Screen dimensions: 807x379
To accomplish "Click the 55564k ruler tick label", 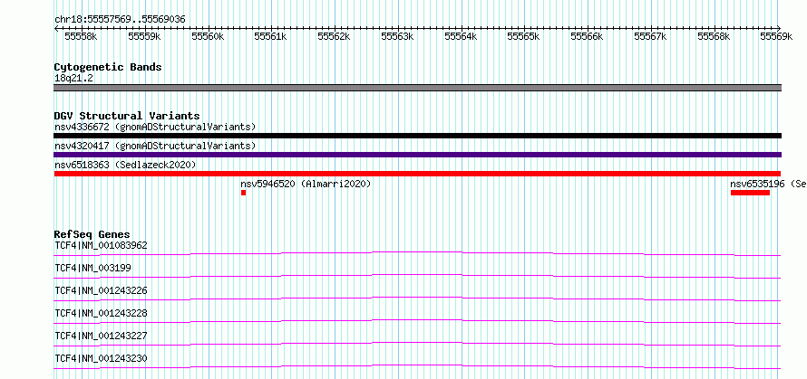I will (462, 36).
